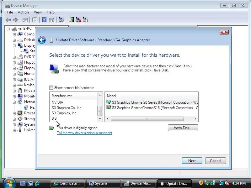Image resolution: width=251 pixels, height=188 pixels.
Task: Click the Switch between windows quick launch icon
Action: click(30, 183)
